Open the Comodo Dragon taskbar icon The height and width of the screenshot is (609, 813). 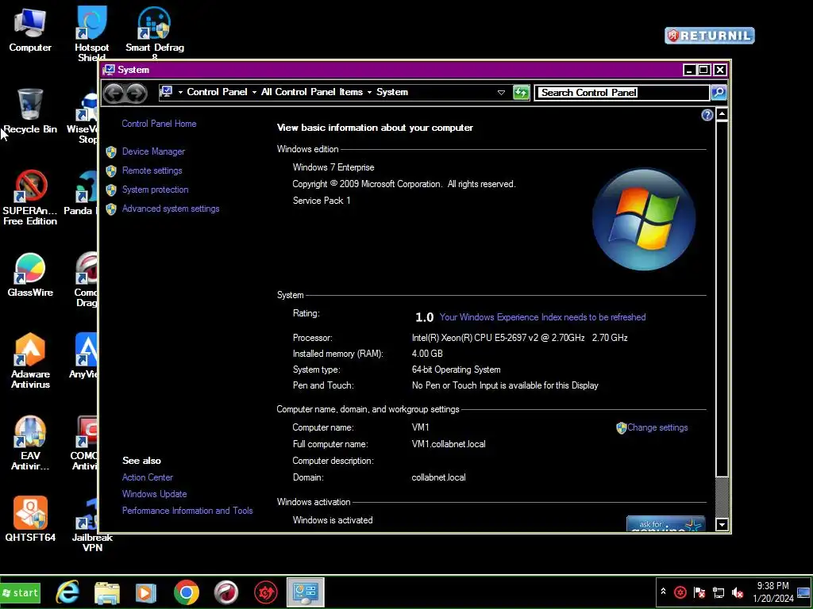click(226, 592)
